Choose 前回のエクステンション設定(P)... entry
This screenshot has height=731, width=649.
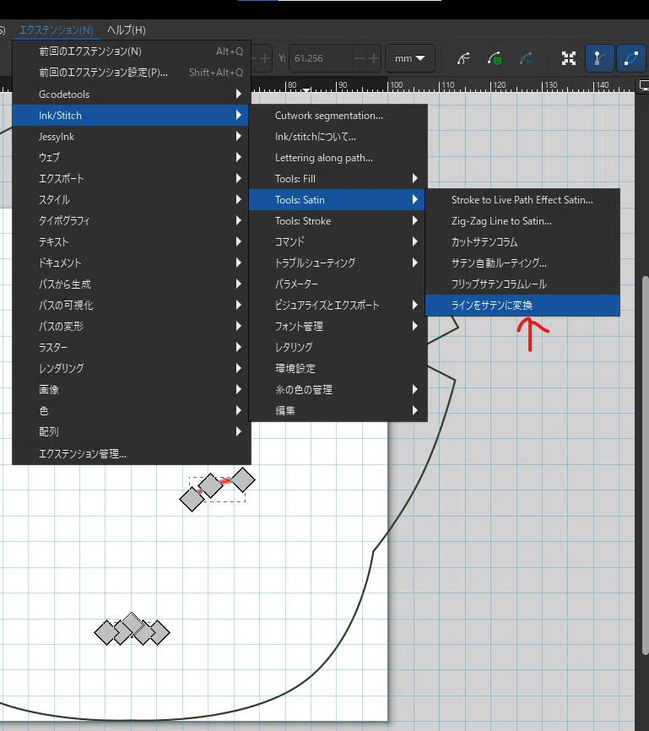coord(132,73)
